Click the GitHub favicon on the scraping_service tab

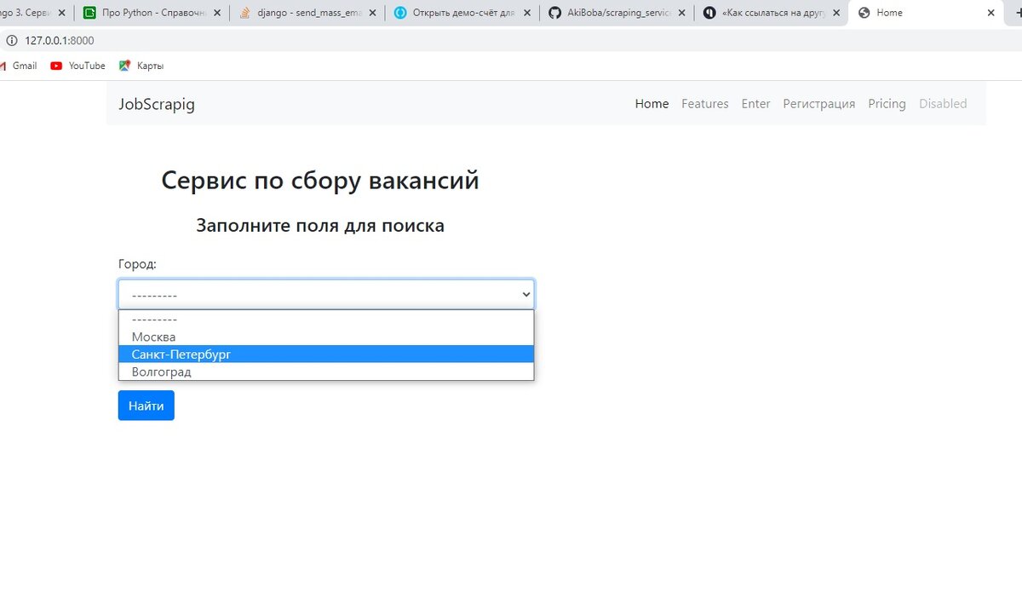(554, 12)
